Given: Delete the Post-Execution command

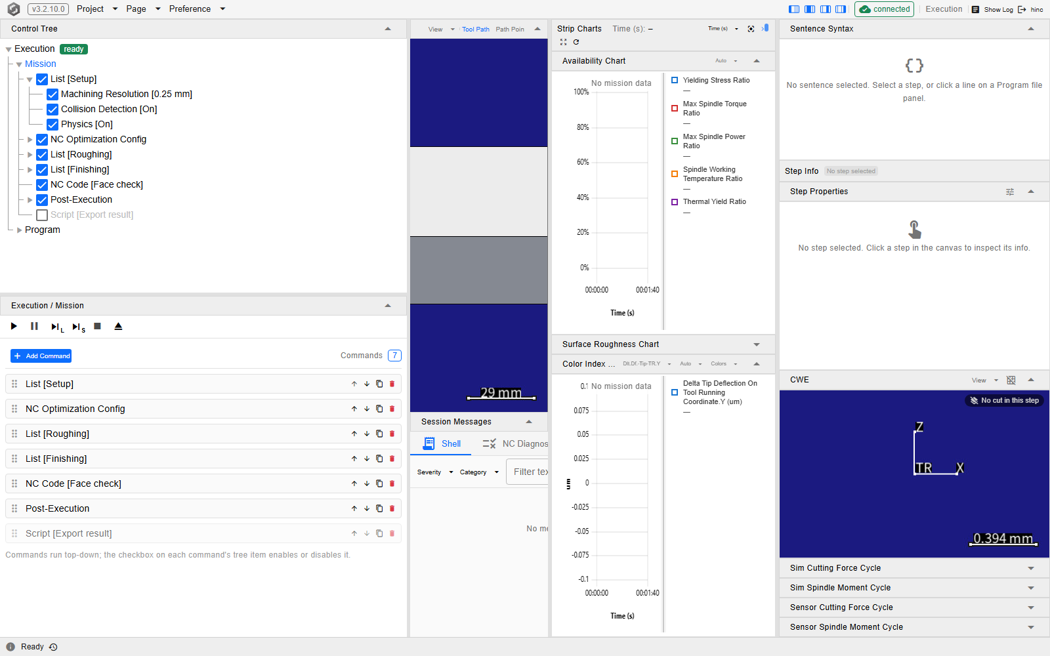Looking at the screenshot, I should [x=392, y=508].
